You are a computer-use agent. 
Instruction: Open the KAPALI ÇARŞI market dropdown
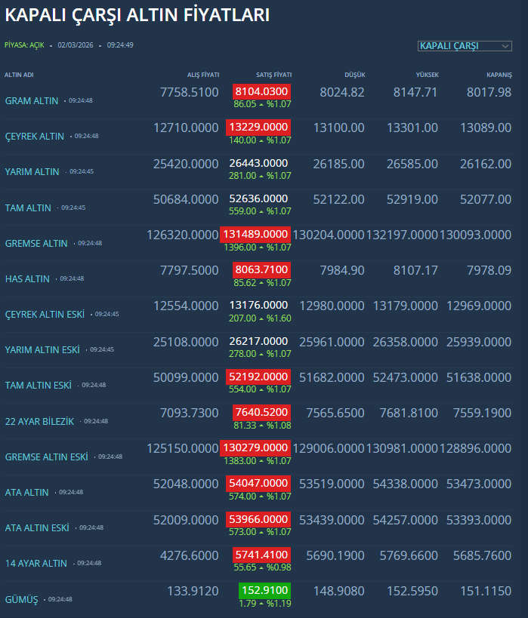click(x=465, y=46)
